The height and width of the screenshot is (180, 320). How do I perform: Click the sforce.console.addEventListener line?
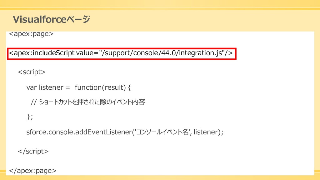click(125, 132)
